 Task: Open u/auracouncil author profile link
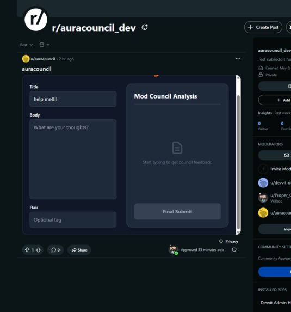click(43, 59)
